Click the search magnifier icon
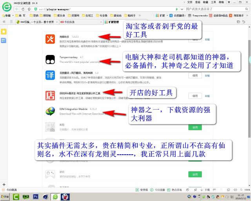The width and height of the screenshot is (251, 201). coord(247,9)
